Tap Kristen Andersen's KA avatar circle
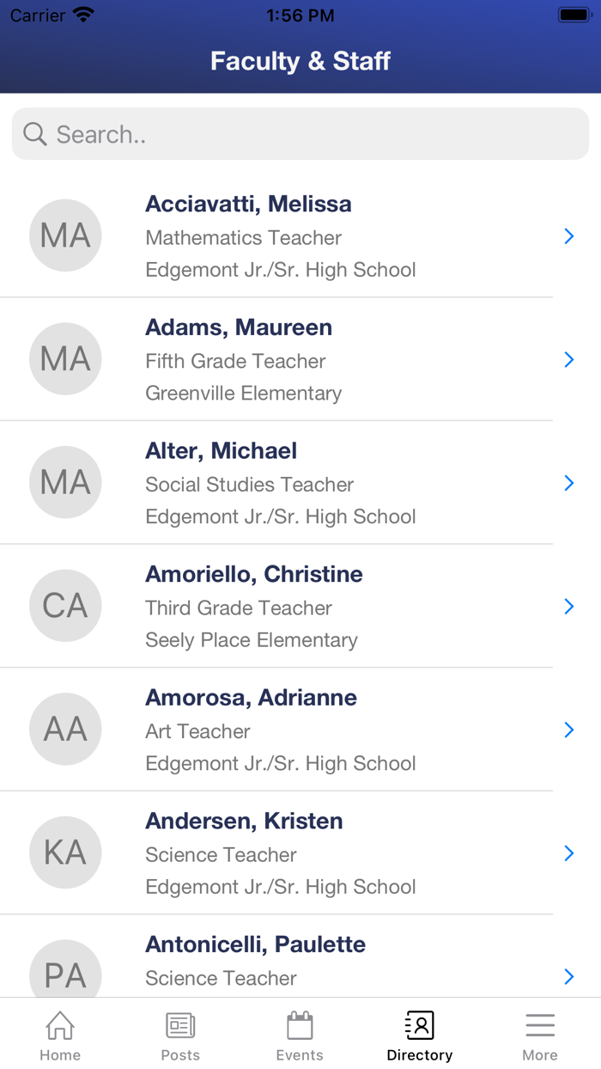The height and width of the screenshot is (1069, 601). click(x=65, y=852)
